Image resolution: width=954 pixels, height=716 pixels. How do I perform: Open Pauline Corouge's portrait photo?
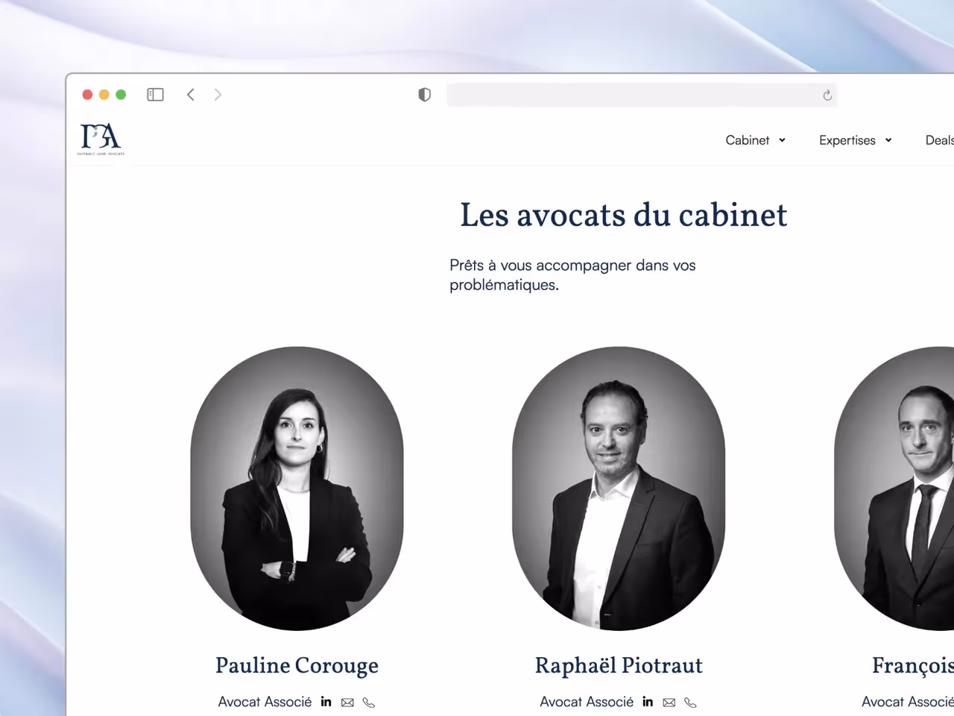pos(297,489)
